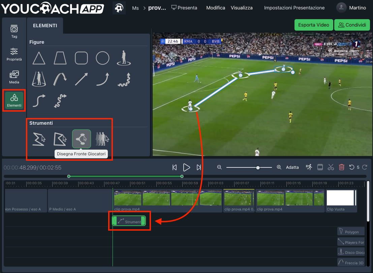
Task: Select the Polygon entry in the right list
Action: [350, 231]
